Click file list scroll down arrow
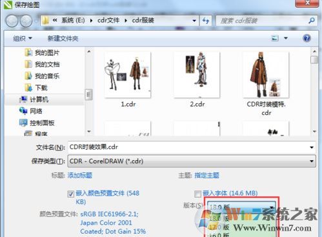322x237 pixels. point(314,131)
